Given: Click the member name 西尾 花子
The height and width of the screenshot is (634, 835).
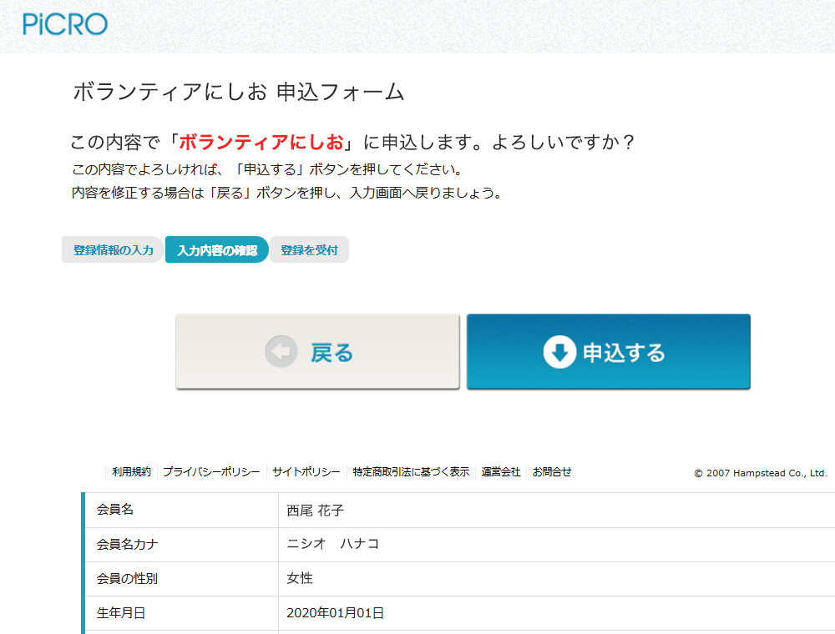Looking at the screenshot, I should [316, 511].
